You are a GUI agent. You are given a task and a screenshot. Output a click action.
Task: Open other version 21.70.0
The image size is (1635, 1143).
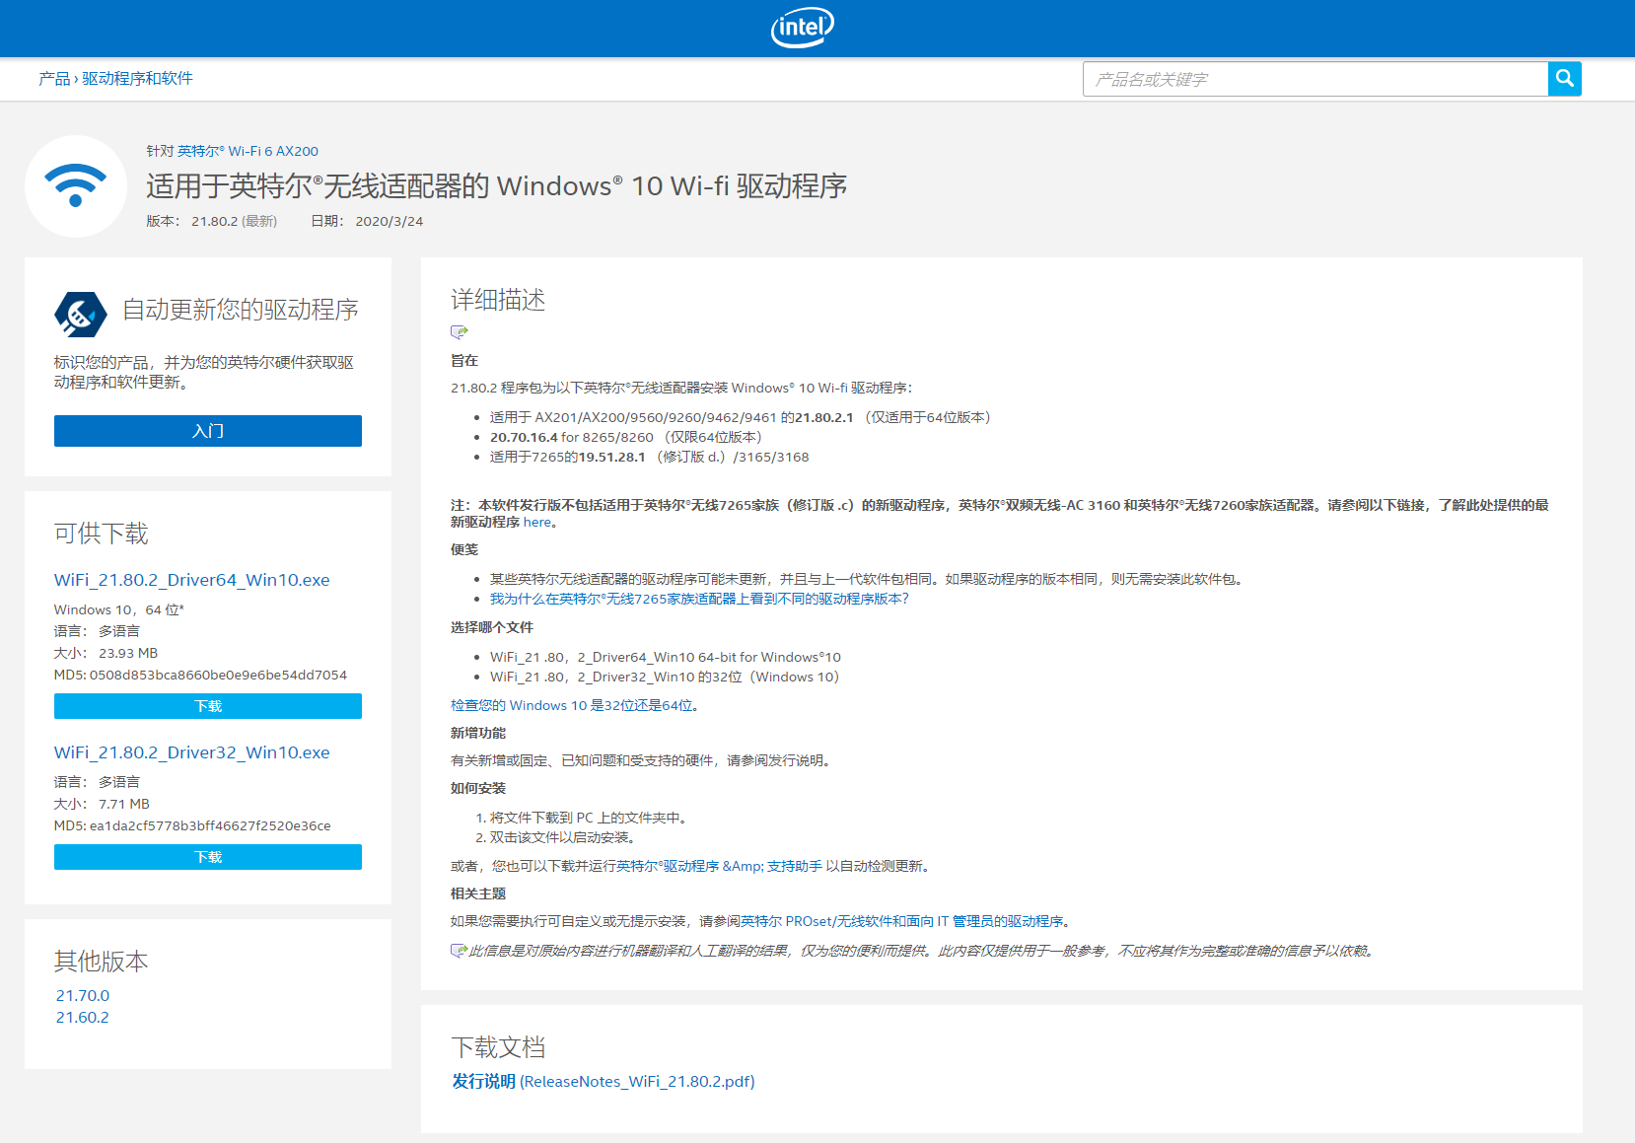83,996
